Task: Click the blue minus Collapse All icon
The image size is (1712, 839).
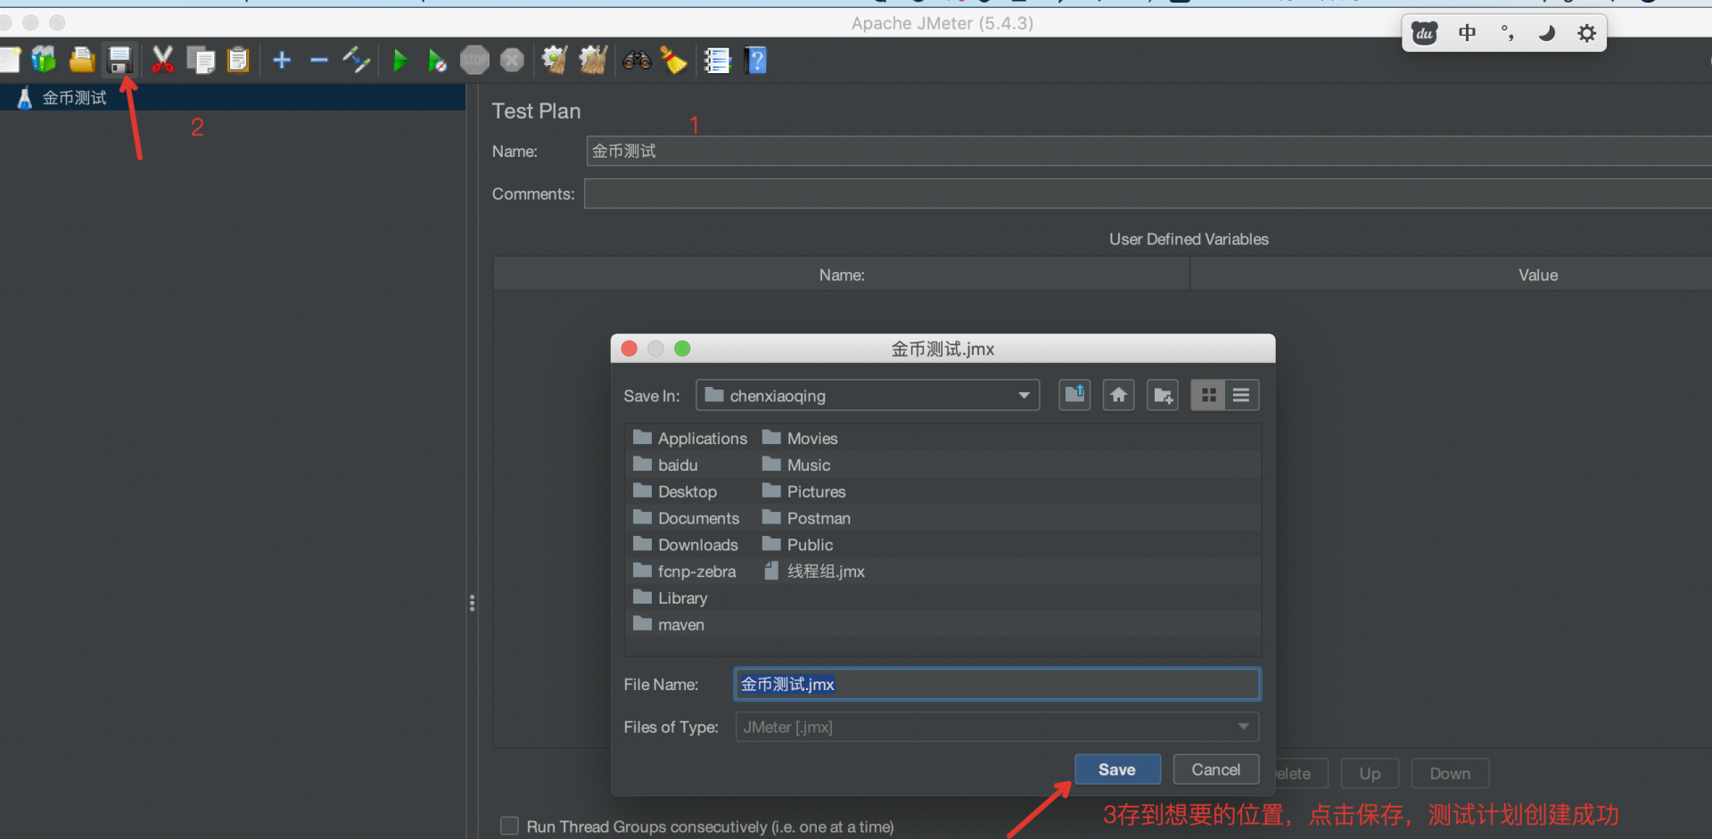Action: pos(319,60)
